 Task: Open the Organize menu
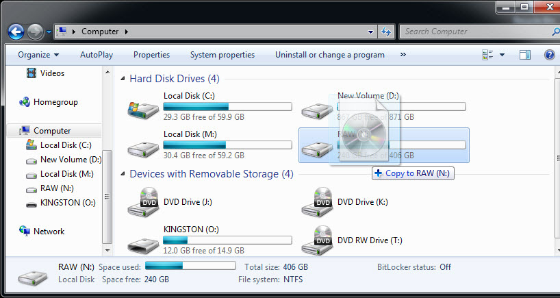point(38,55)
